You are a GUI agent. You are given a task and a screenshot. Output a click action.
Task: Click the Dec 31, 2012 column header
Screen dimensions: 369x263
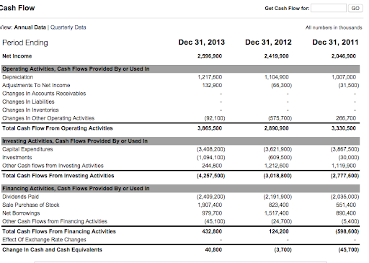tap(268, 43)
